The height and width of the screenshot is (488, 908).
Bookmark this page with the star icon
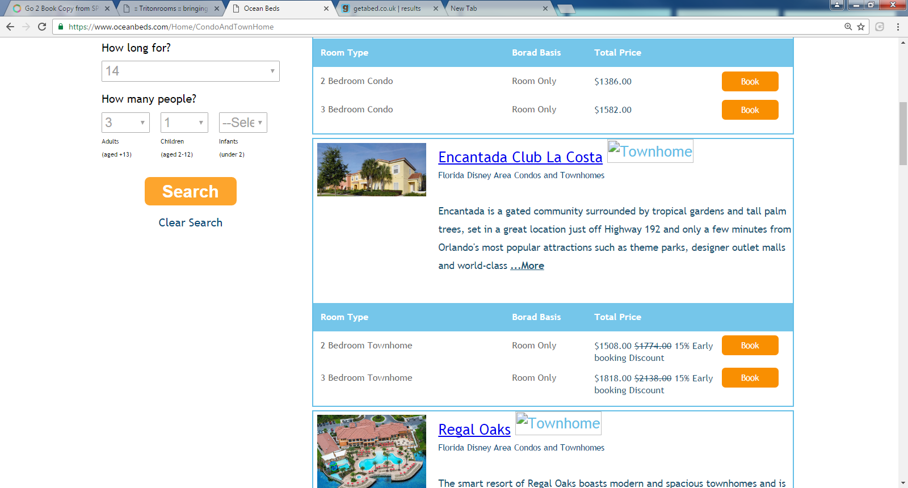pyautogui.click(x=861, y=27)
